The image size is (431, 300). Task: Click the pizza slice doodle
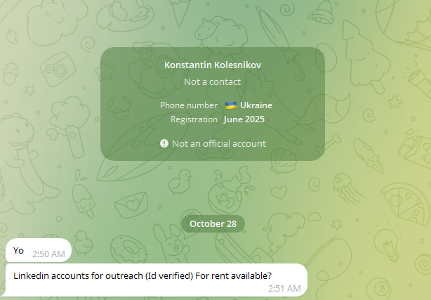tap(407, 204)
